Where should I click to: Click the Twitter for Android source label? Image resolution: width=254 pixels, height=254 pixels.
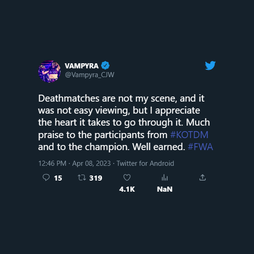tap(145, 163)
